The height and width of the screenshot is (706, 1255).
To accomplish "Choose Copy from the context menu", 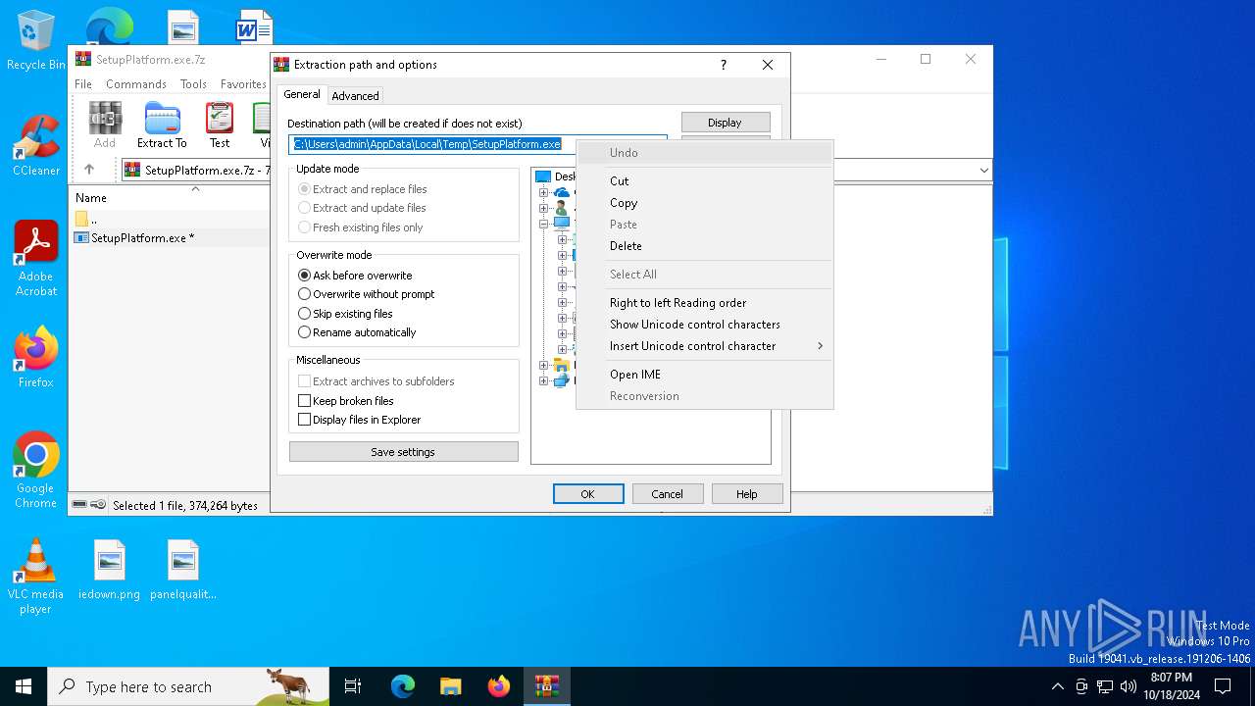I will (705, 203).
